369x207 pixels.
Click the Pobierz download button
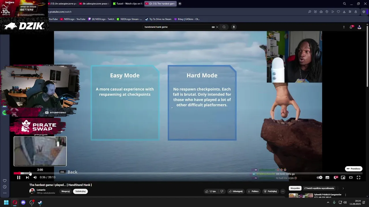click(253, 191)
